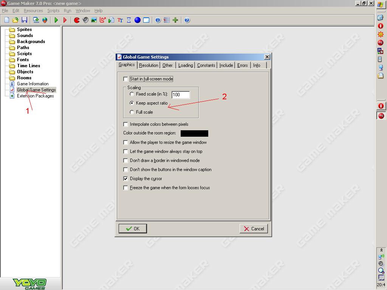Create a sprite with the Pac-Man icon
The width and height of the screenshot is (387, 290).
pyautogui.click(x=77, y=20)
